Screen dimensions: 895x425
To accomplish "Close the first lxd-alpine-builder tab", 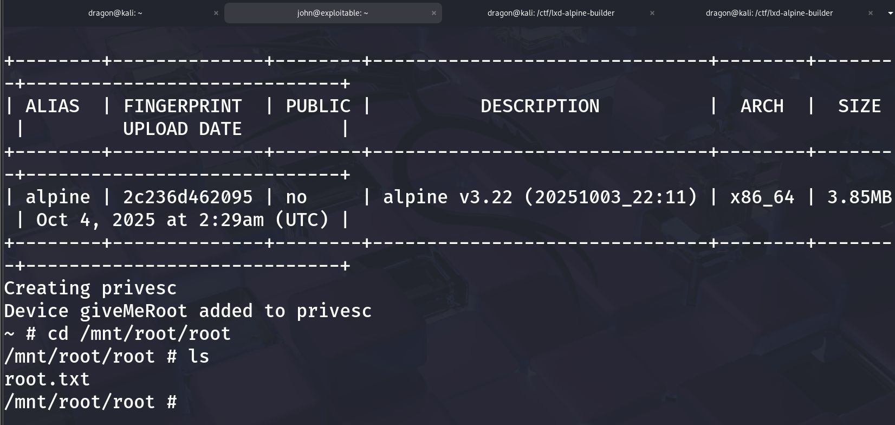I will click(x=652, y=13).
